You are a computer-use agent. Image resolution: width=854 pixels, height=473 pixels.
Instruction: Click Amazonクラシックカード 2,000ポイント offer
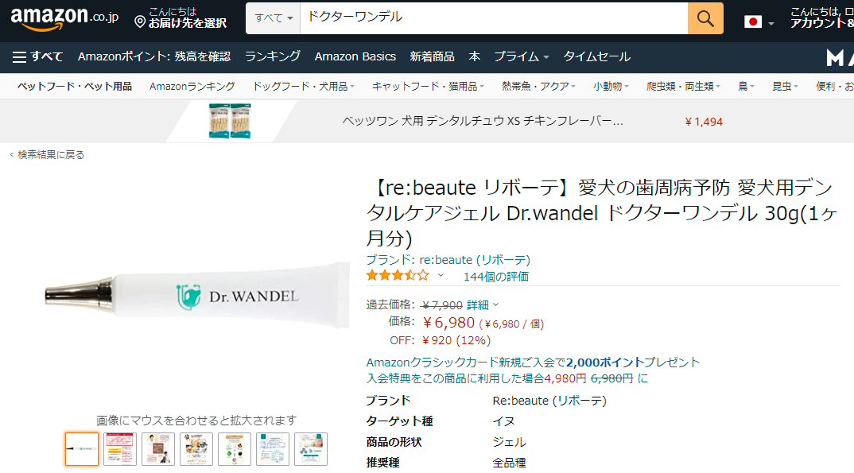pos(534,362)
